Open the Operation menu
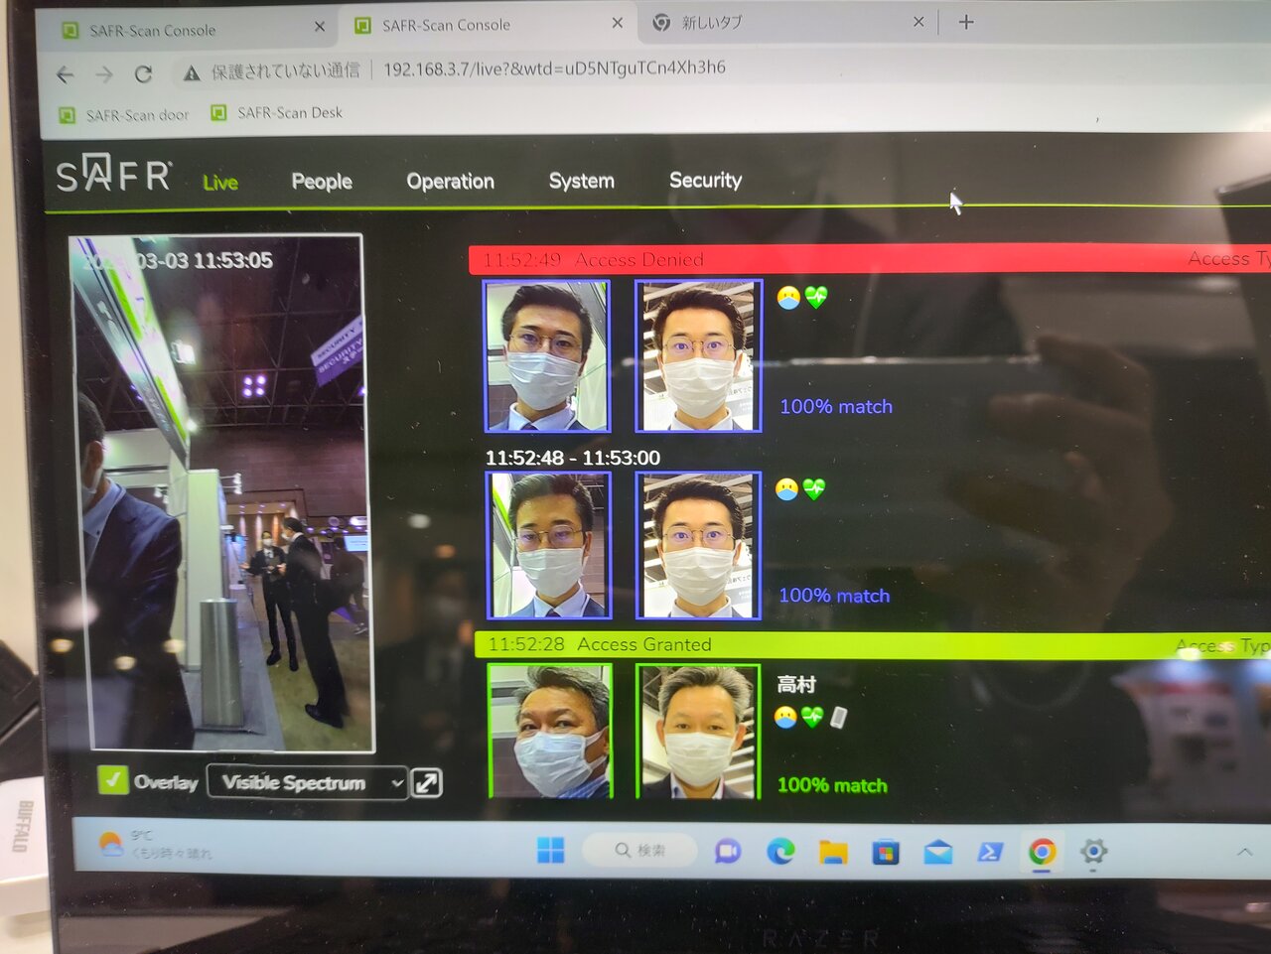Screen dimensions: 1271x954 [450, 182]
